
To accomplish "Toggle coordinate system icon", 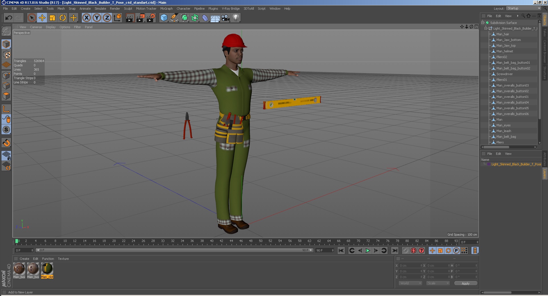I will [117, 18].
